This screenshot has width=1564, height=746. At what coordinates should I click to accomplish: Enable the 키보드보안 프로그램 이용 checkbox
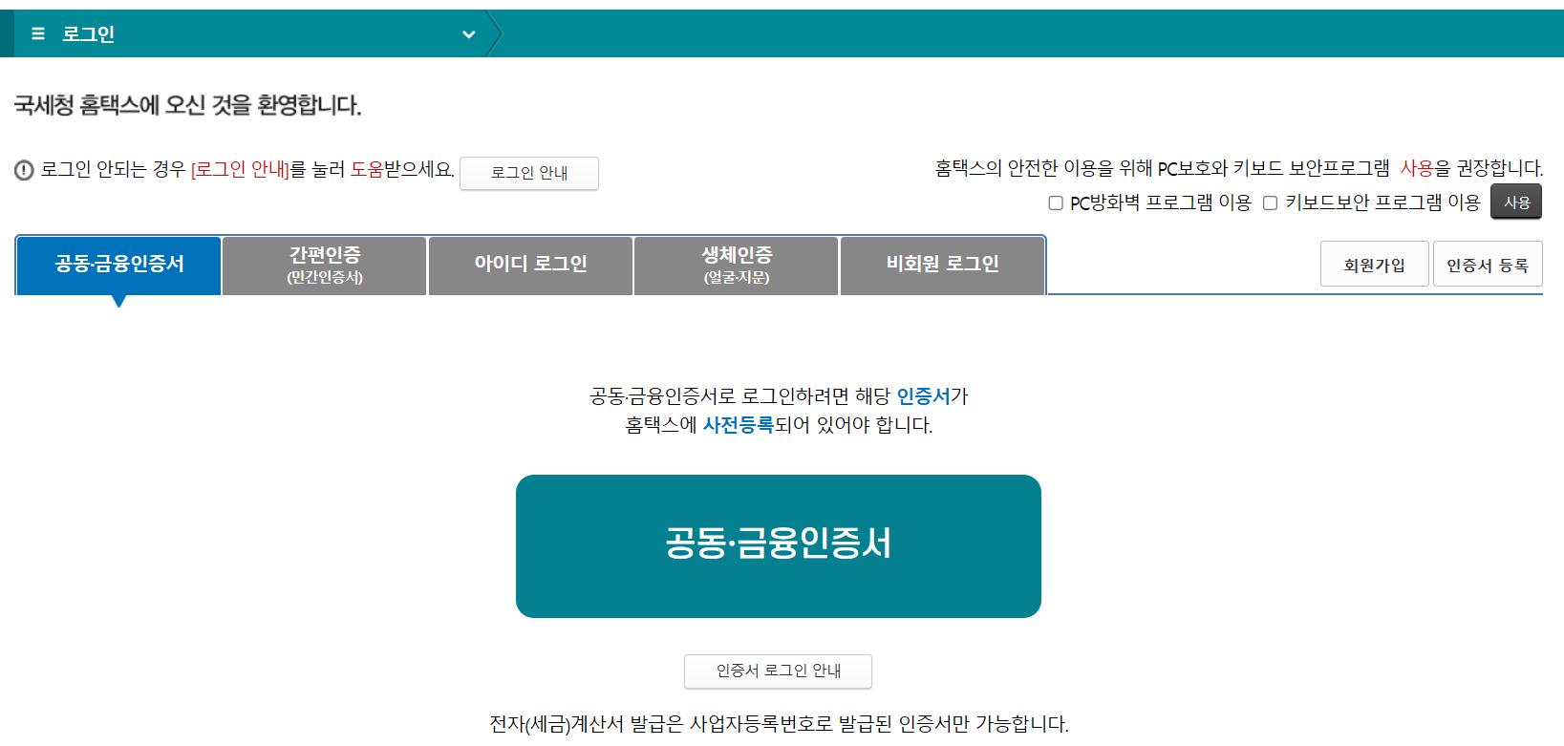[1270, 202]
